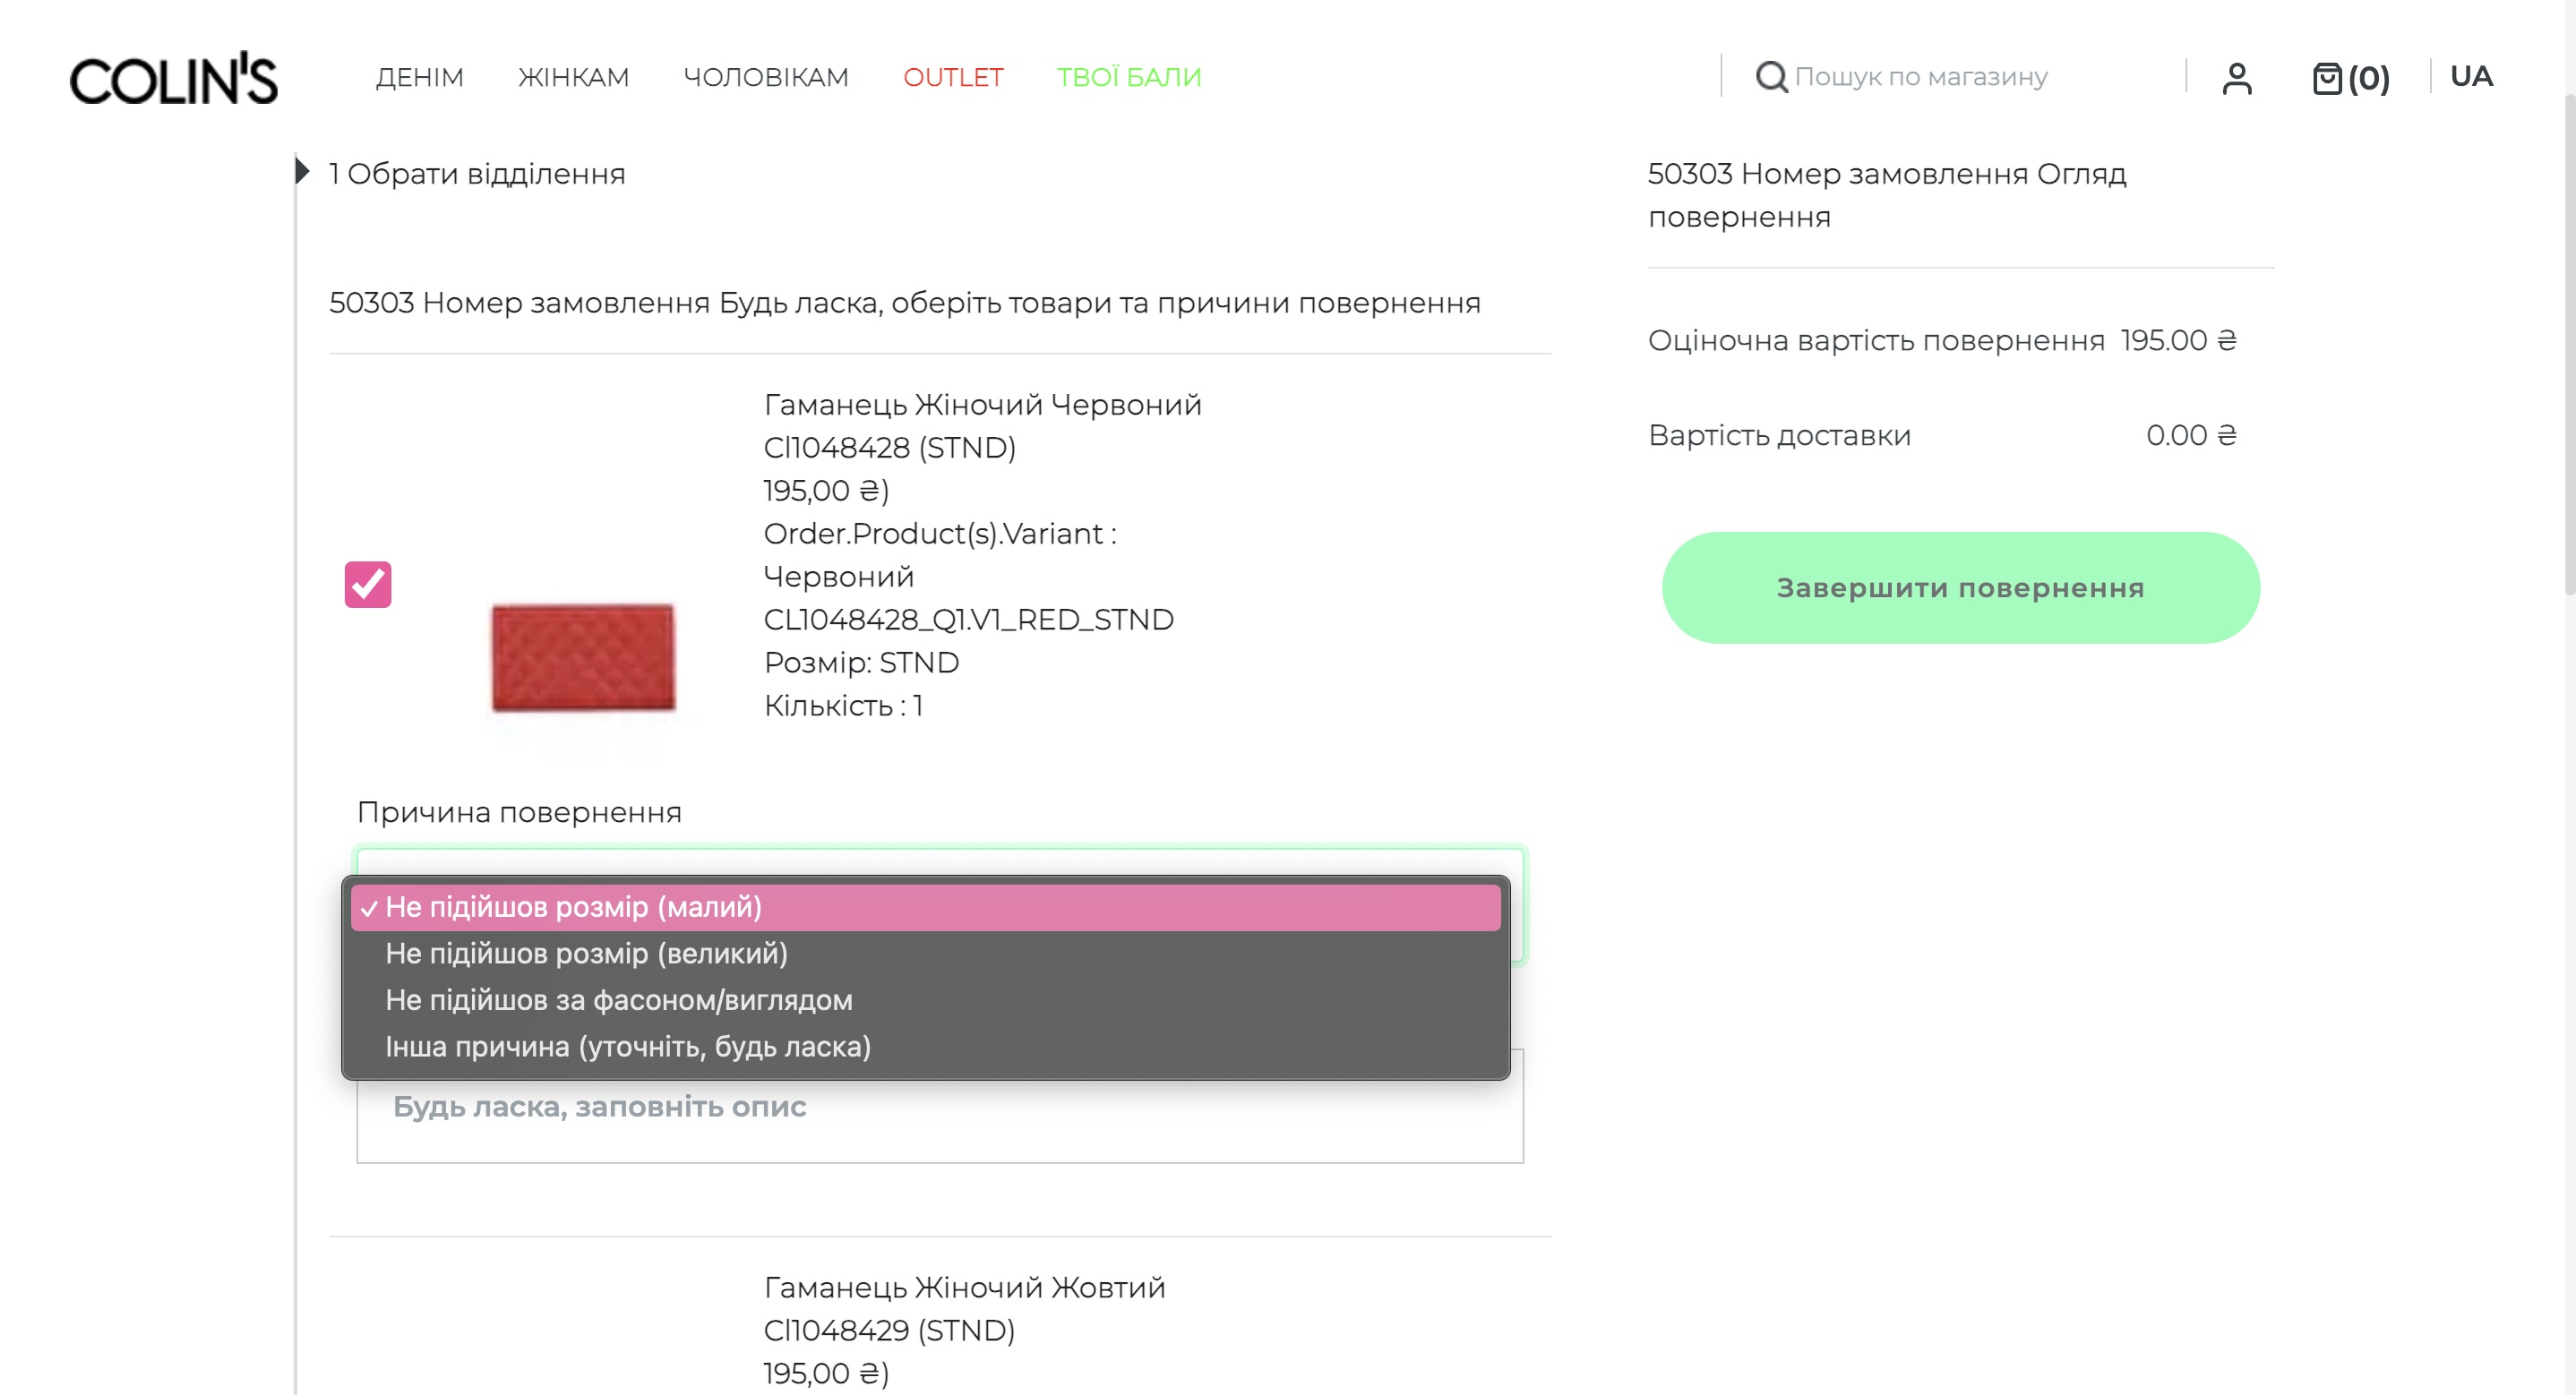Image resolution: width=2576 pixels, height=1395 pixels.
Task: Uncheck the red wallet return checkbox
Action: (x=367, y=584)
